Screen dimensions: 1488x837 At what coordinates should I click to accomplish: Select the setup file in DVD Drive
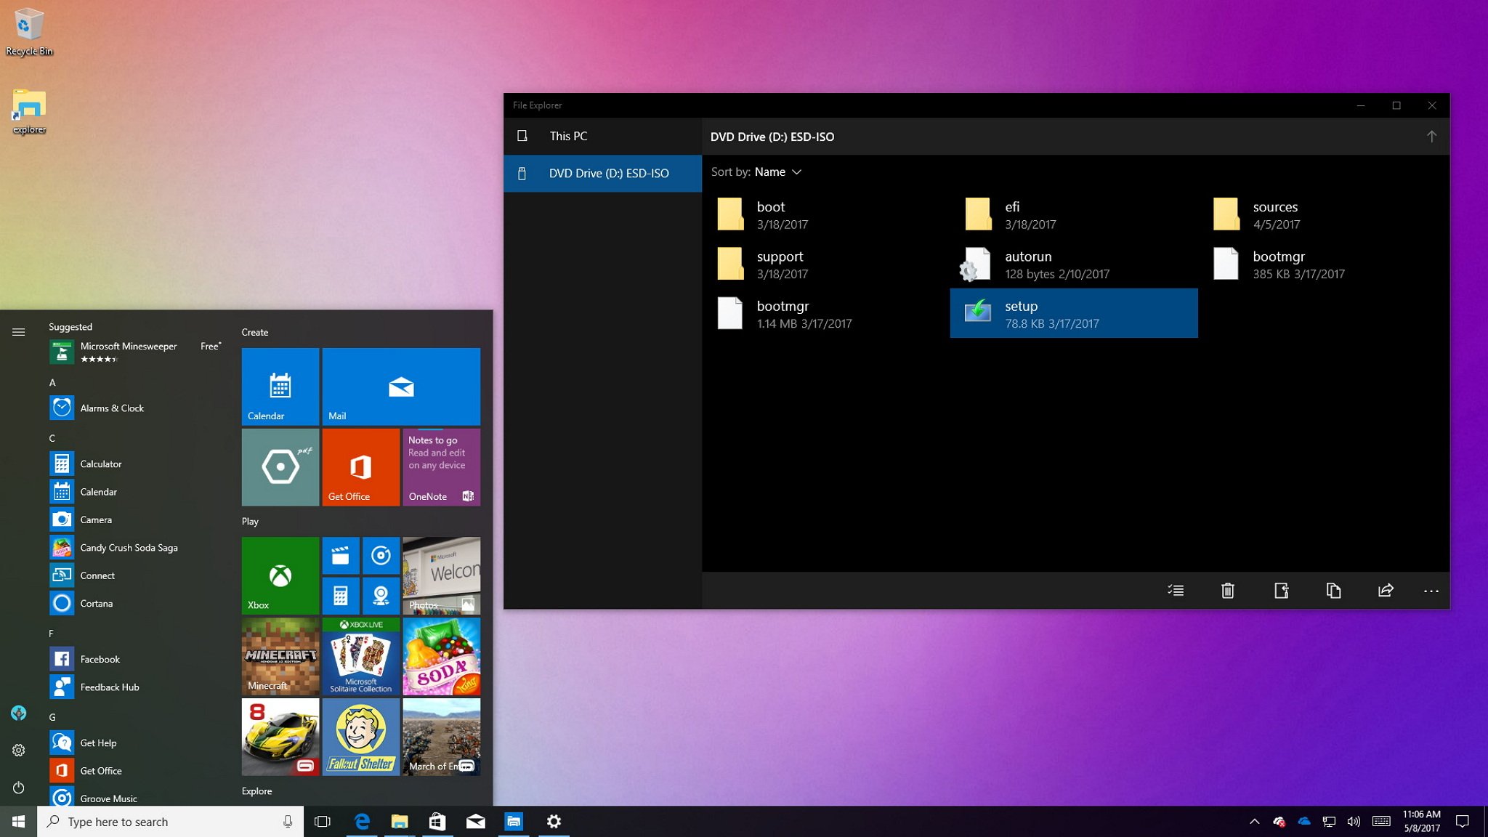point(1074,312)
